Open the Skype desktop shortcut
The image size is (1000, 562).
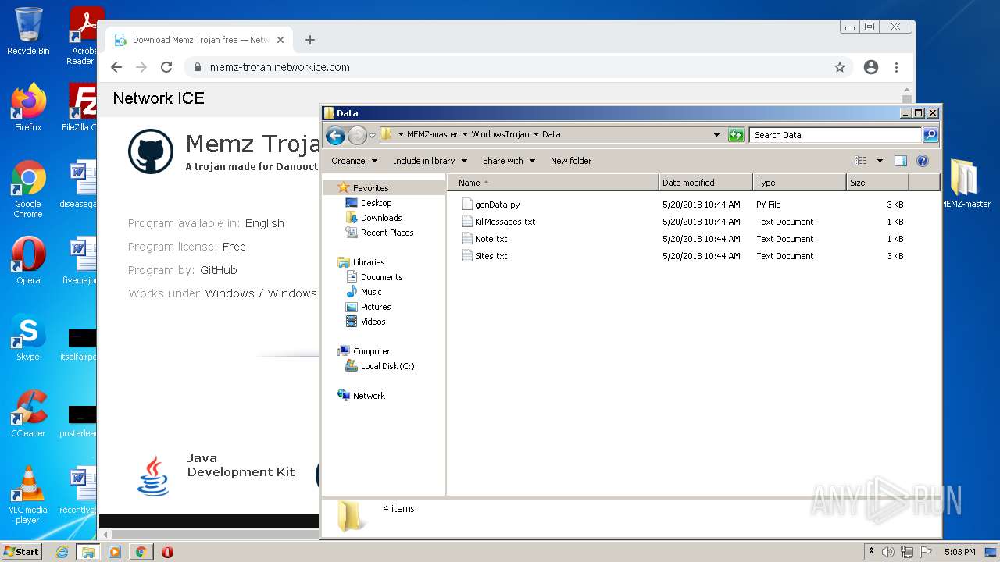point(28,336)
